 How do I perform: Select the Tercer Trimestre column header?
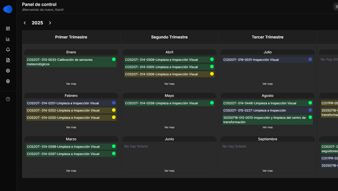tap(268, 37)
